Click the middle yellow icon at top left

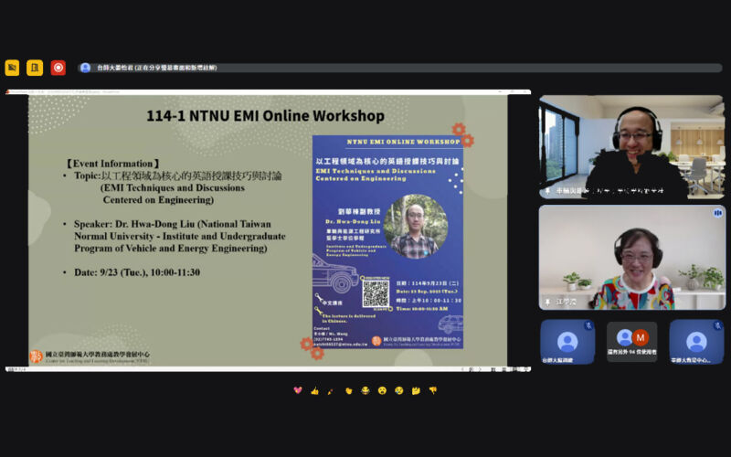click(x=35, y=68)
